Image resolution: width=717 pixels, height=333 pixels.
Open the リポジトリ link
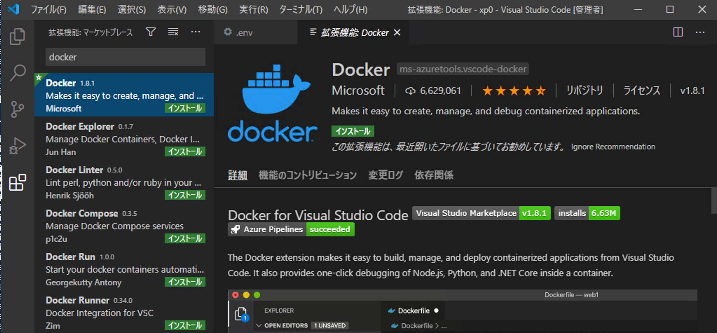click(x=585, y=91)
